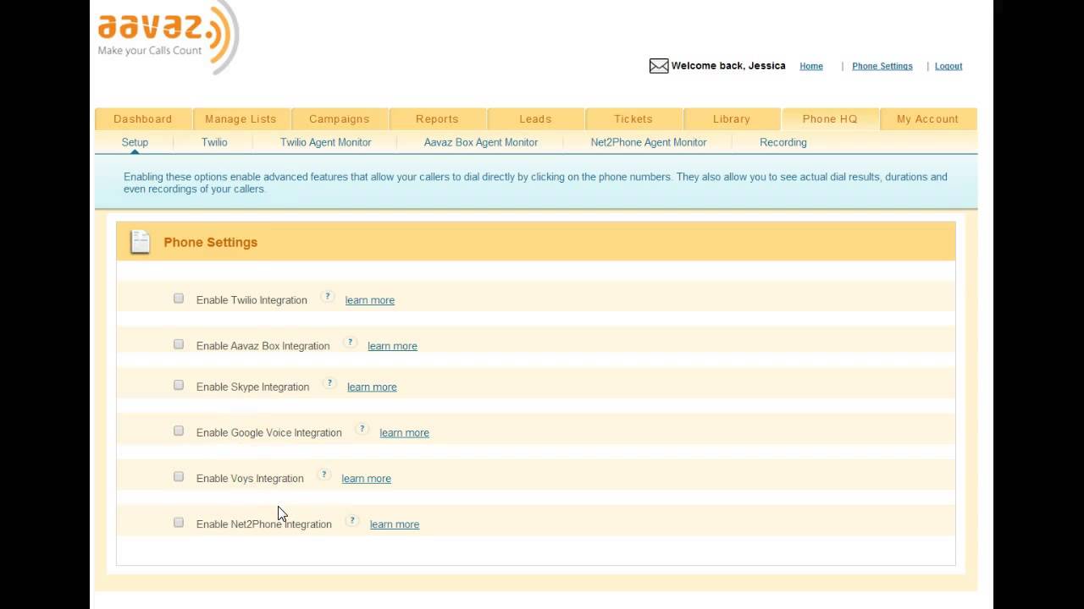Open learn more link for Google Voice Integration

[404, 432]
